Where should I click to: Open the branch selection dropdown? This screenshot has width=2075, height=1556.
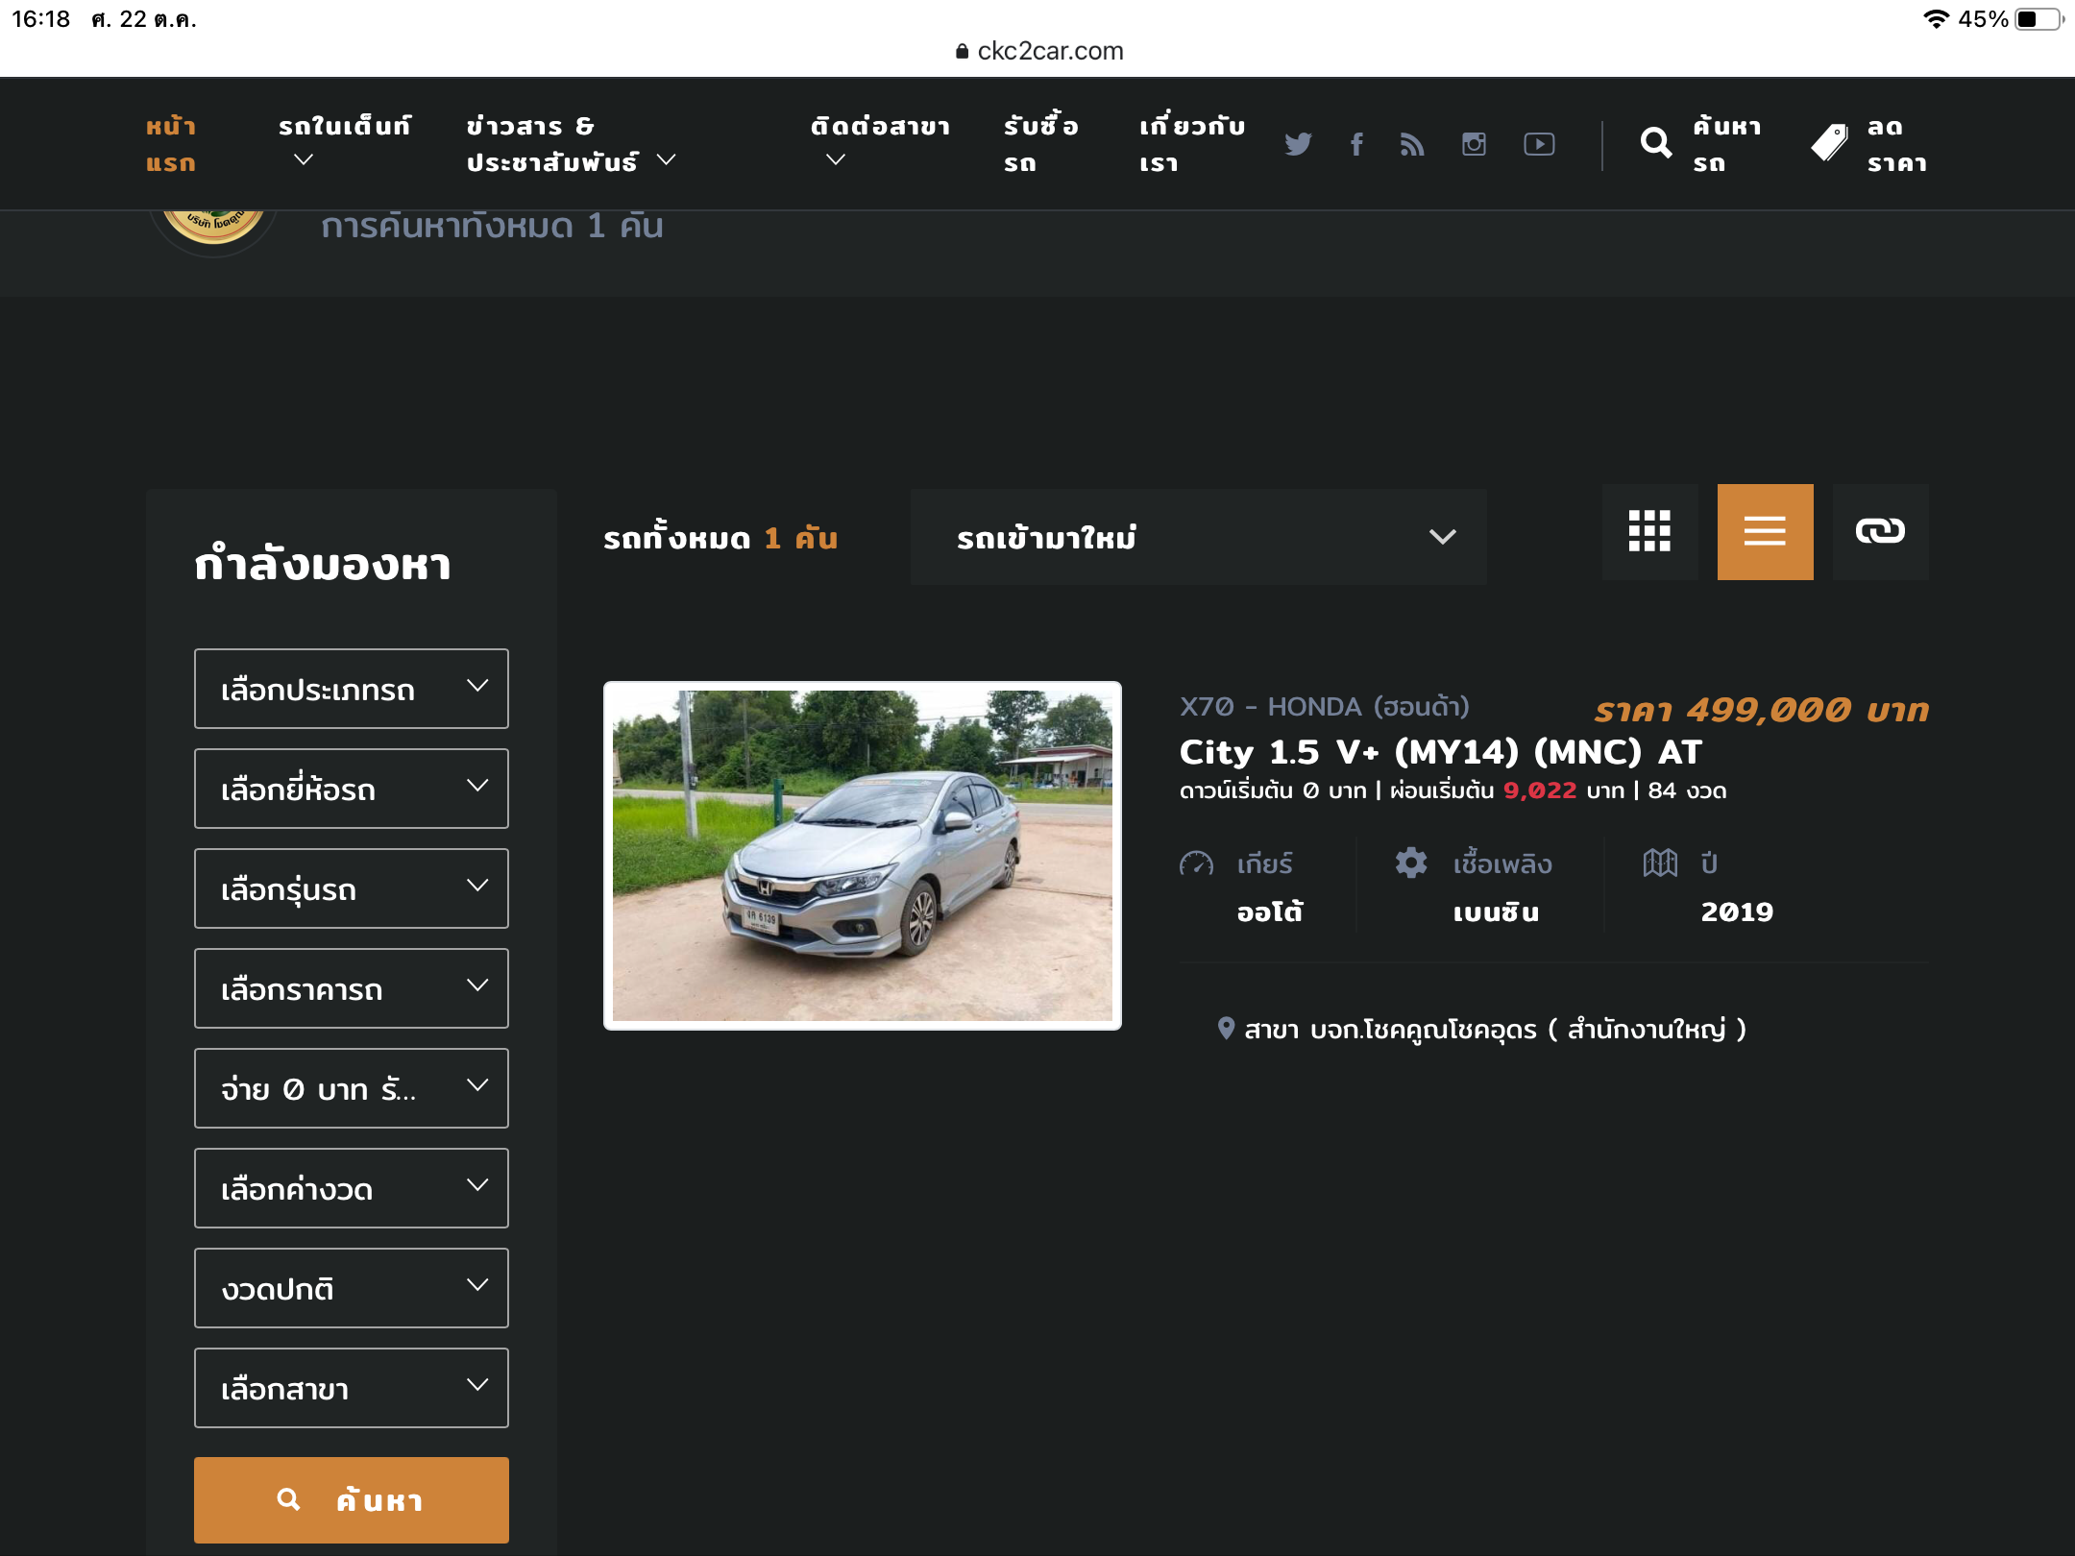(351, 1388)
